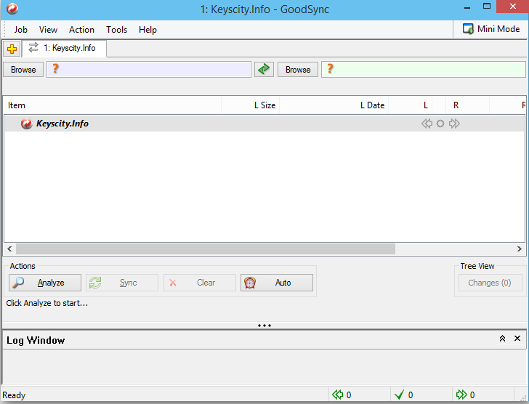Open Auto scheduling options

(277, 283)
